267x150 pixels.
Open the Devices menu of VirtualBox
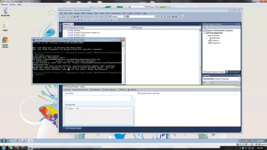[x=13, y=5]
